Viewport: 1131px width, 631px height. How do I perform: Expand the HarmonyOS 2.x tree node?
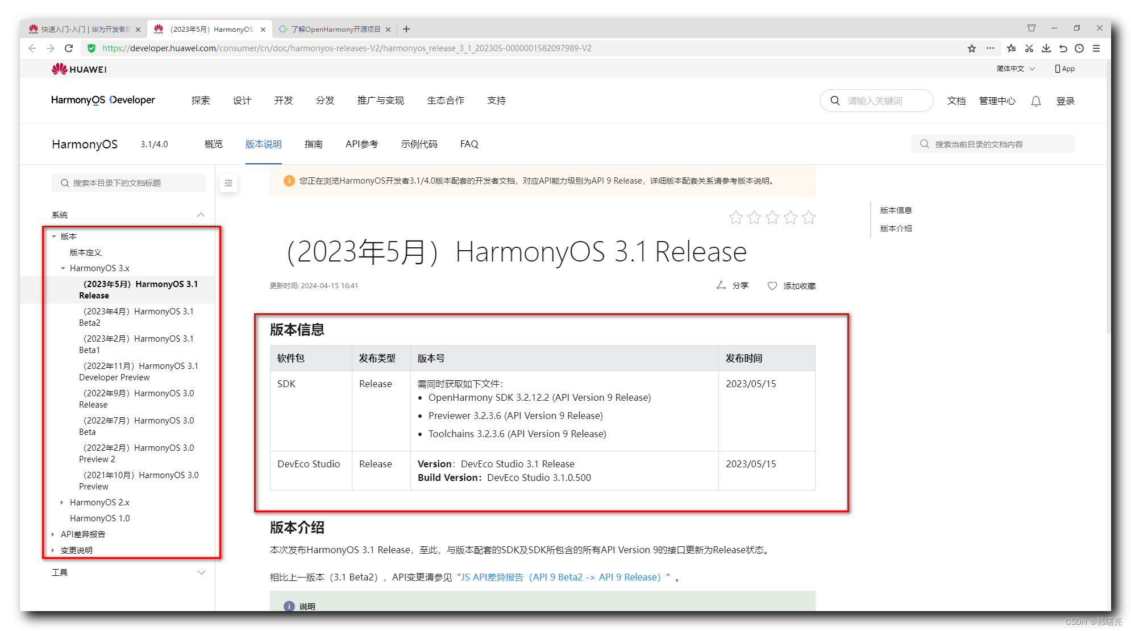[x=62, y=503]
